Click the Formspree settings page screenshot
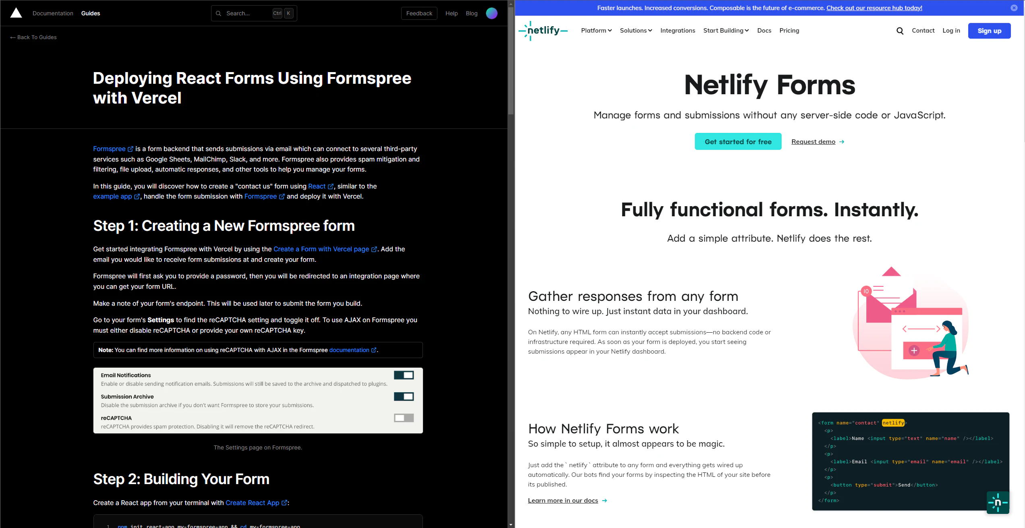The height and width of the screenshot is (528, 1025). [258, 400]
